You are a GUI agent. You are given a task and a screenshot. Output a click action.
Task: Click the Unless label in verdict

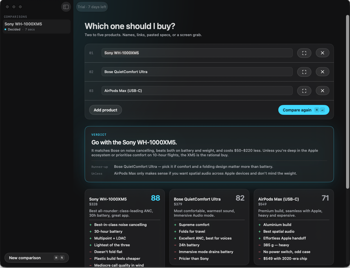coord(97,174)
